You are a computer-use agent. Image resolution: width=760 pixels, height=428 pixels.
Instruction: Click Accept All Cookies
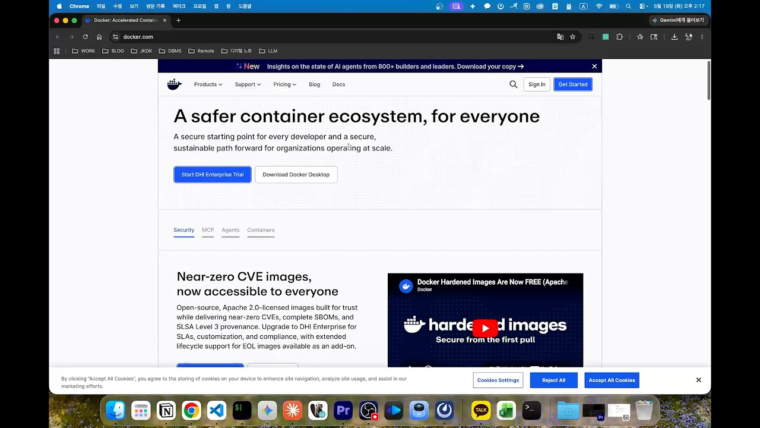pos(612,380)
